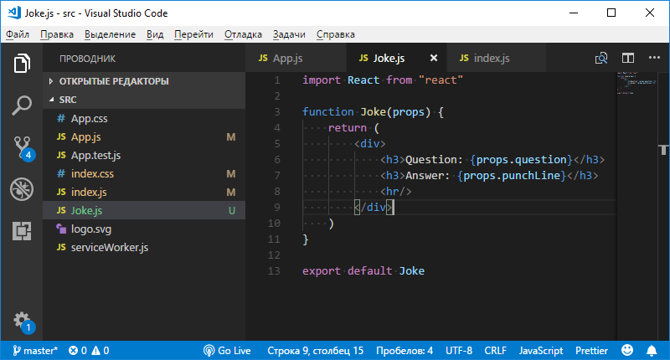Click the master branch button
This screenshot has height=360, width=670.
click(33, 350)
